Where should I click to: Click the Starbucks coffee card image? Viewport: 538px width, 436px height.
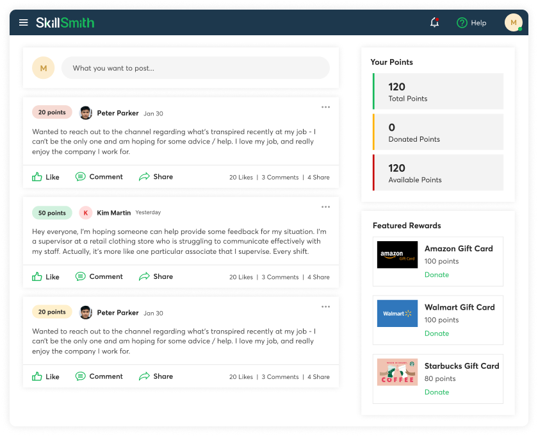[397, 372]
